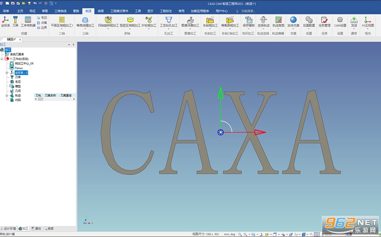Click the 边界 button in ribbon
The image size is (381, 237).
tap(42, 27)
